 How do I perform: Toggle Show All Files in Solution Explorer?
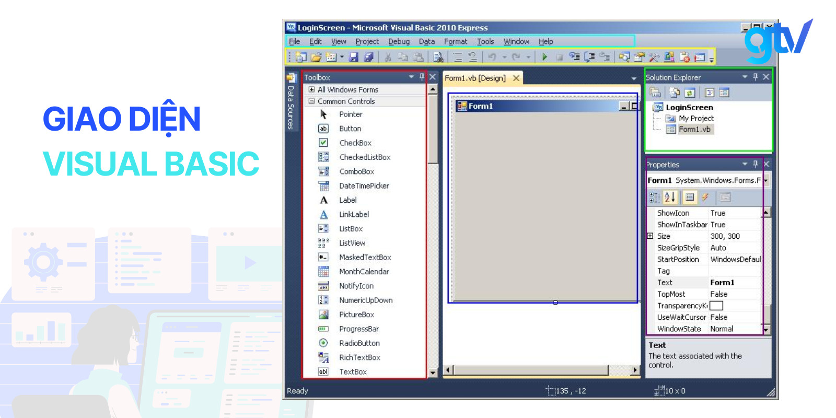[675, 93]
